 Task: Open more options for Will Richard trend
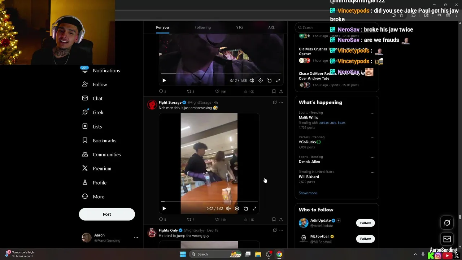[372, 173]
